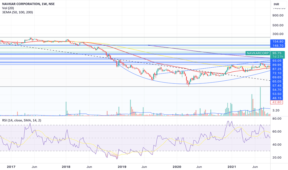
Task: Click the 2017 label on time axis
Action: [11, 167]
